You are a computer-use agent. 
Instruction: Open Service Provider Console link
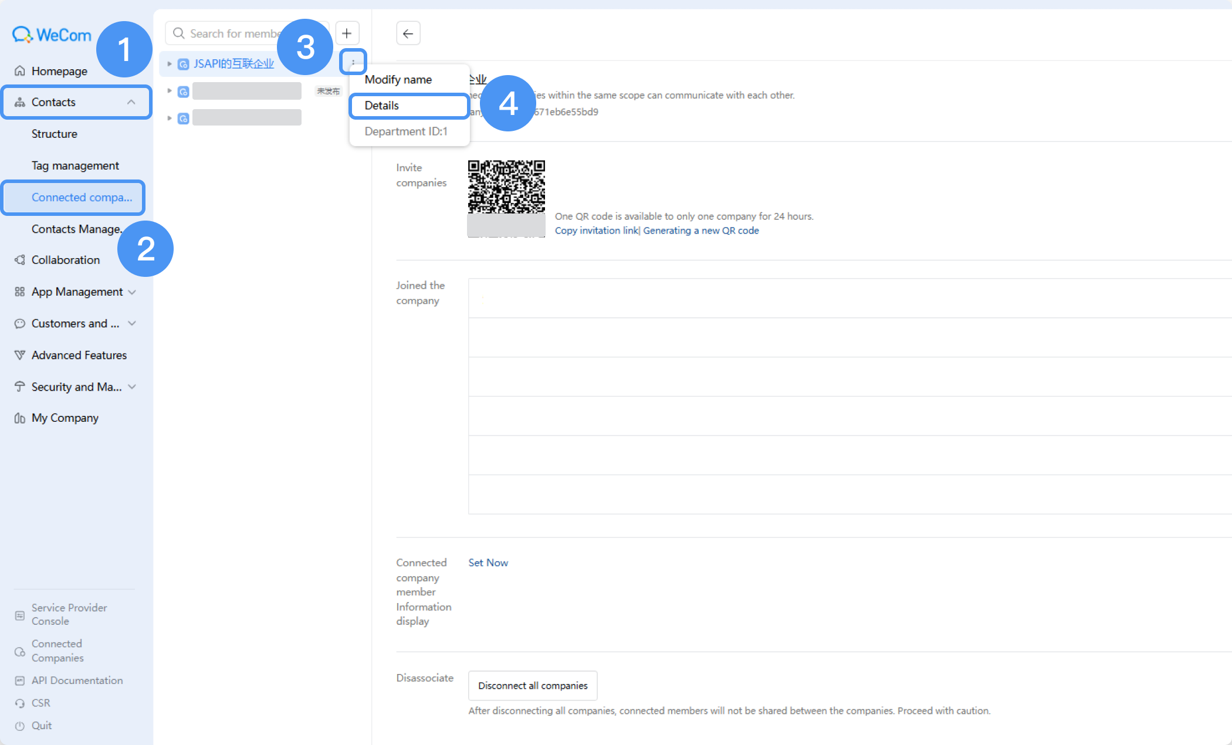coord(69,614)
